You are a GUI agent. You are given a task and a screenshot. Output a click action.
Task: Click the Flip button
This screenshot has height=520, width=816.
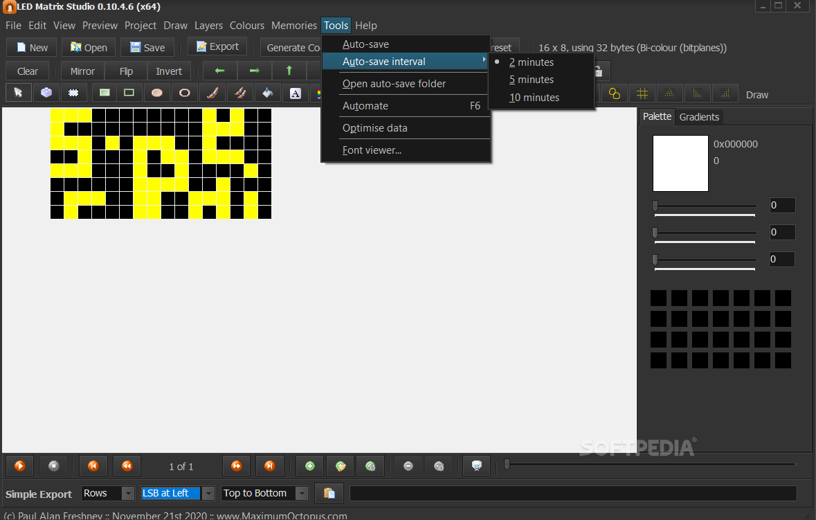coord(126,71)
